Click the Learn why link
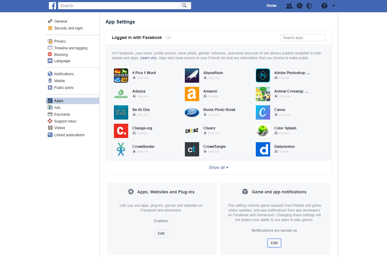Screen dimensions: 387x257 click(x=148, y=58)
